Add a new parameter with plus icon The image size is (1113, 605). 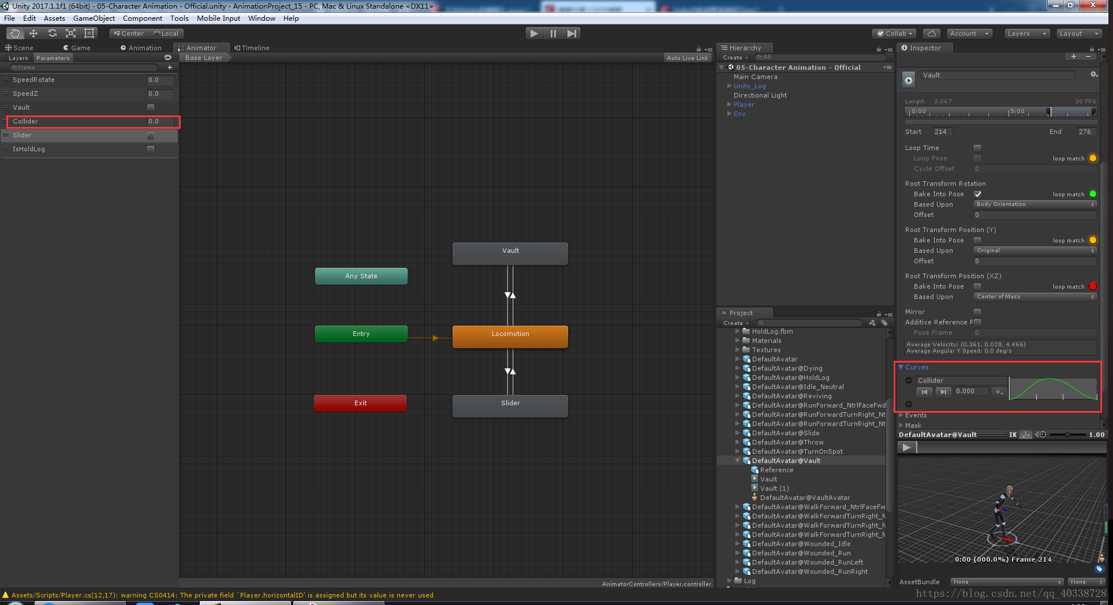coord(170,68)
